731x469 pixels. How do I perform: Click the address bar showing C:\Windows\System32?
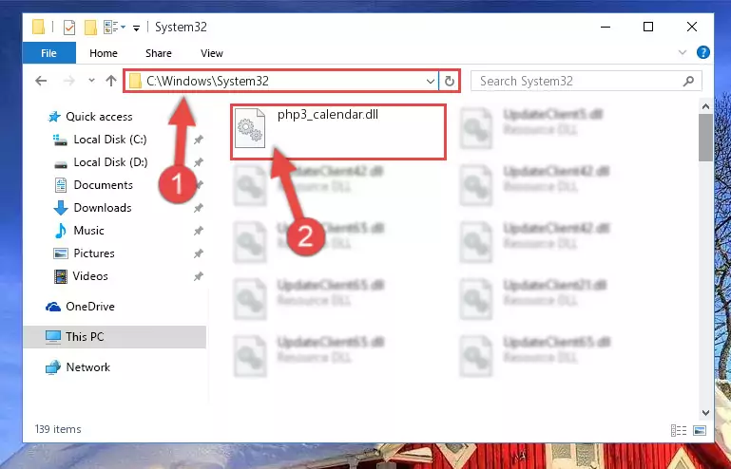(x=280, y=81)
